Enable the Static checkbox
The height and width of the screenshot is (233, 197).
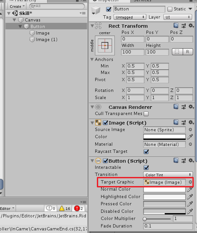(170, 9)
